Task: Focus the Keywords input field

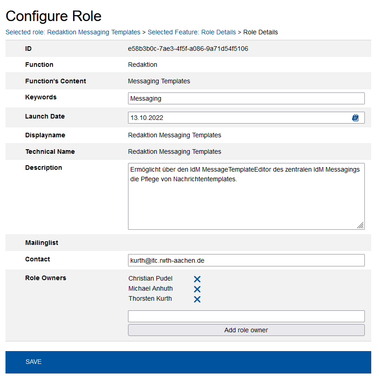Action: click(246, 98)
